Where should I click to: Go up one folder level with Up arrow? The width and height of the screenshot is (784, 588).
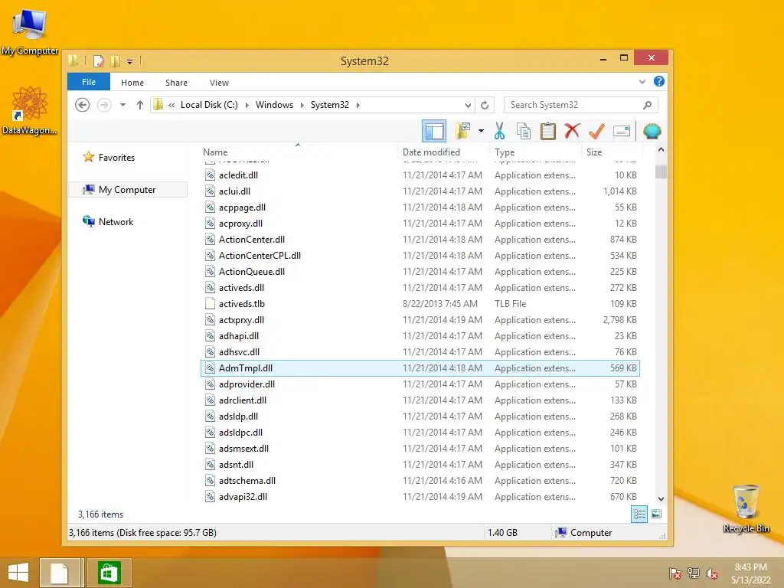click(140, 105)
